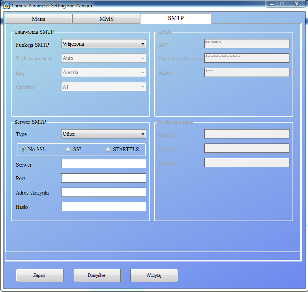
Task: Switch to the Menu tab
Action: [38, 19]
